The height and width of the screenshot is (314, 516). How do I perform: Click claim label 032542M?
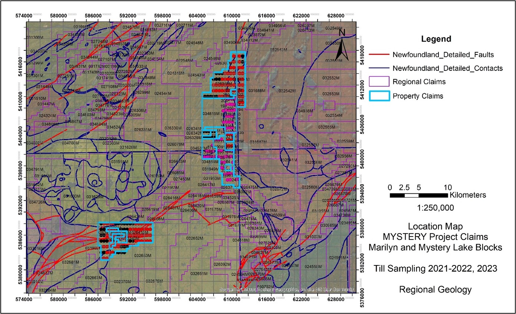click(x=287, y=91)
